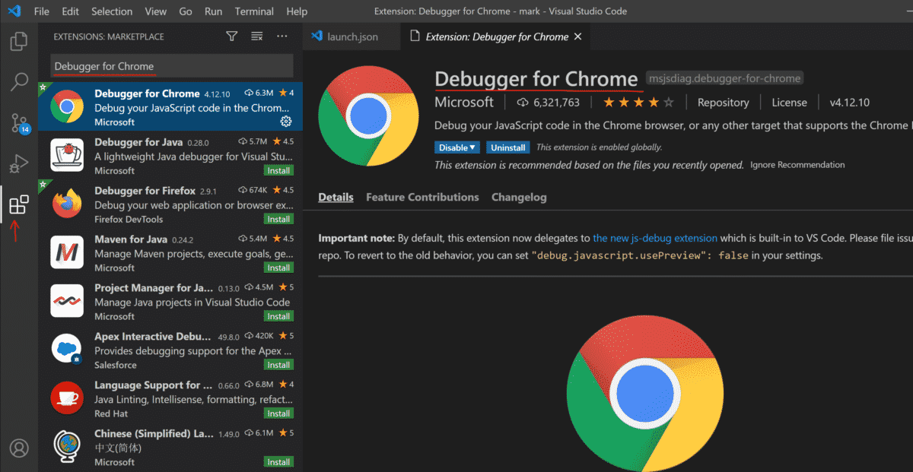Viewport: 913px width, 472px height.
Task: Open the Disable dropdown arrow
Action: click(472, 147)
